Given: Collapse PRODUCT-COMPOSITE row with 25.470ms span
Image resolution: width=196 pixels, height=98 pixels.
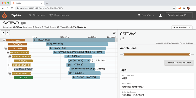Looking at the screenshot, I should 8,53.
